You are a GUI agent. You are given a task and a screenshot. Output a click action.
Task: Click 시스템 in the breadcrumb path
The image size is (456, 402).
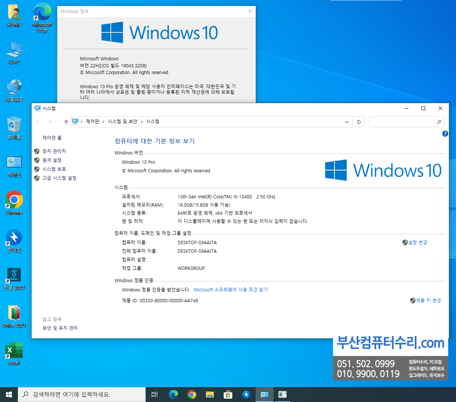pyautogui.click(x=153, y=122)
